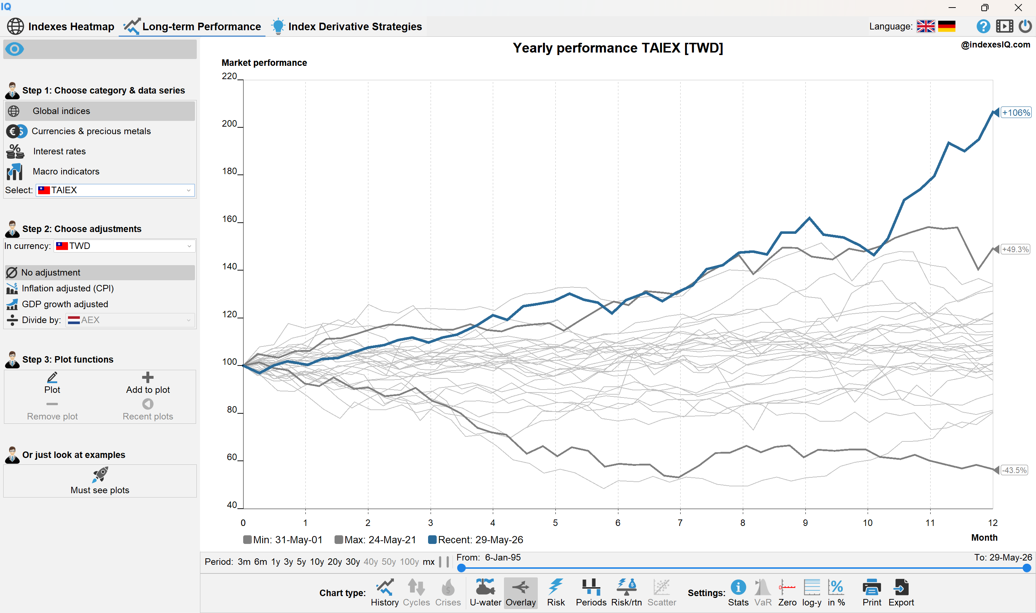Viewport: 1036px width, 613px height.
Task: Click the To date slider handle
Action: click(1027, 568)
